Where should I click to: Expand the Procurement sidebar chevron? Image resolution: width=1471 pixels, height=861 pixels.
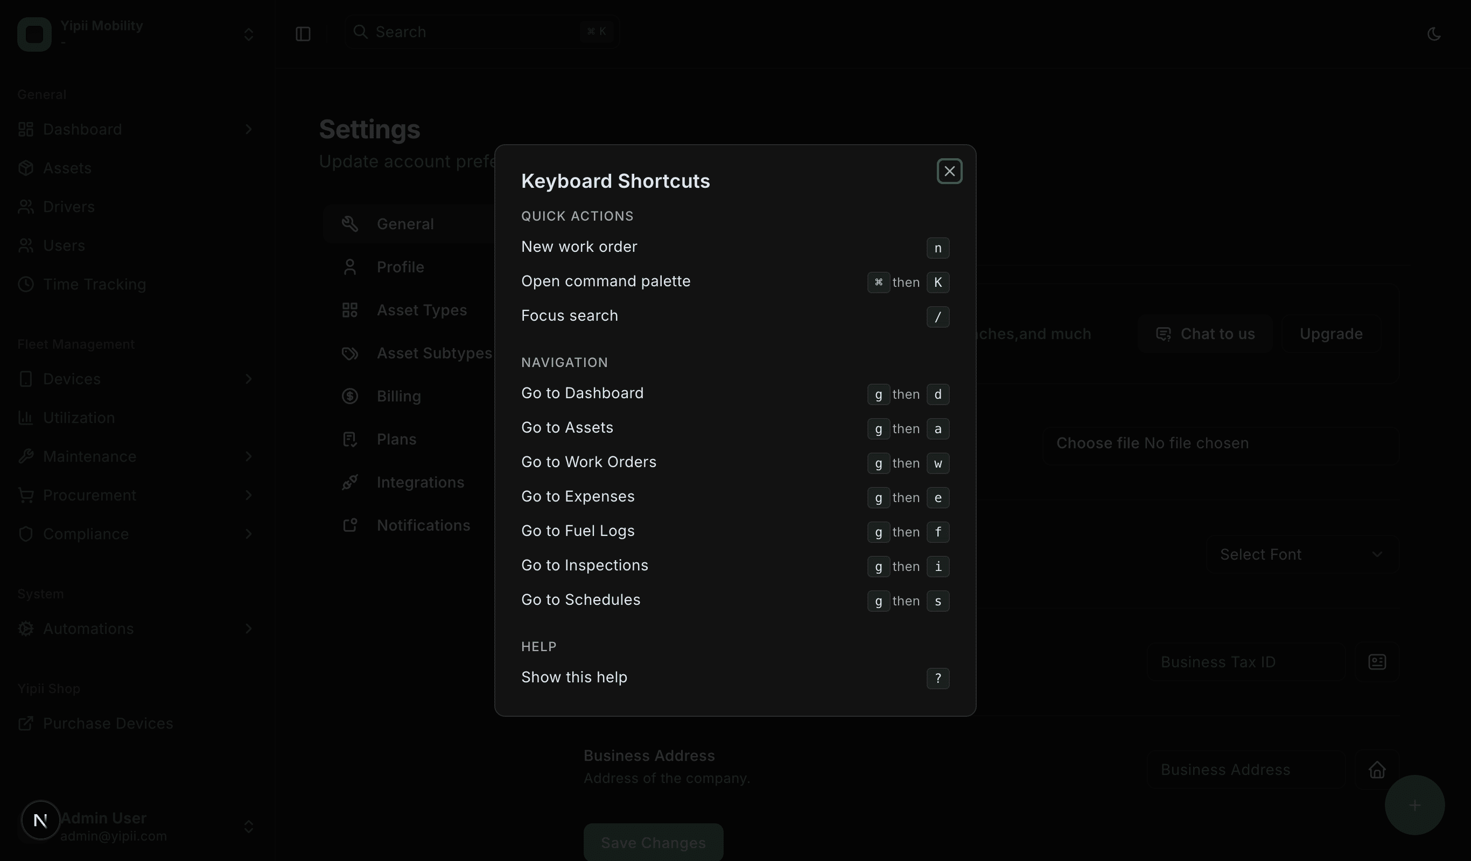pos(249,495)
